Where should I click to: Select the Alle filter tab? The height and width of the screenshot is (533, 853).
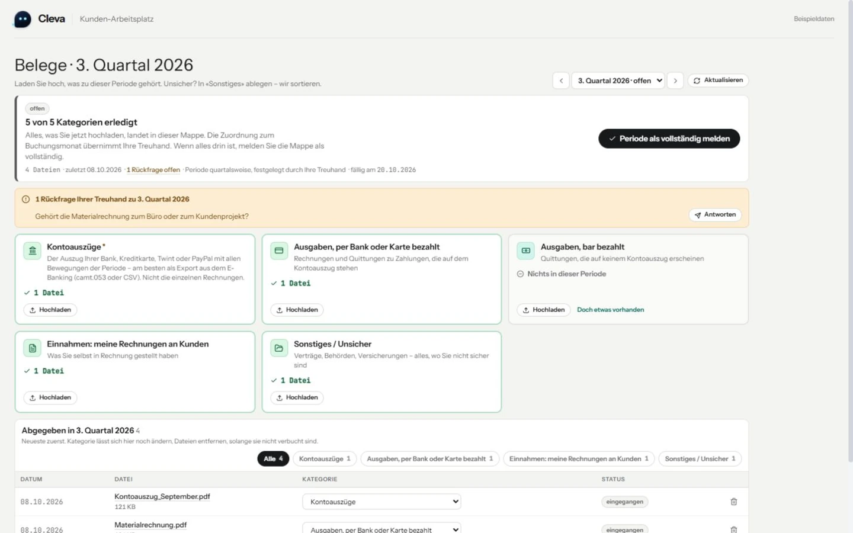pos(273,459)
